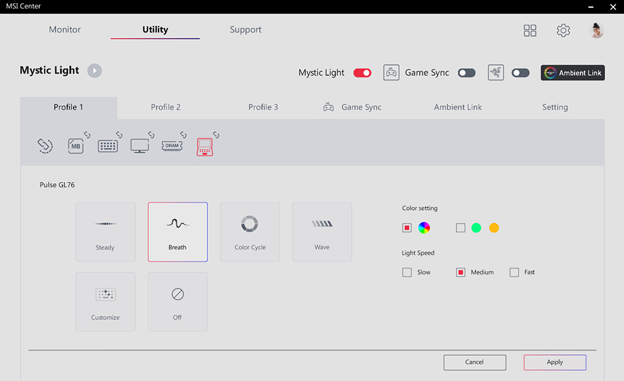This screenshot has width=624, height=381.
Task: Switch to the Monitor tab
Action: (x=65, y=29)
